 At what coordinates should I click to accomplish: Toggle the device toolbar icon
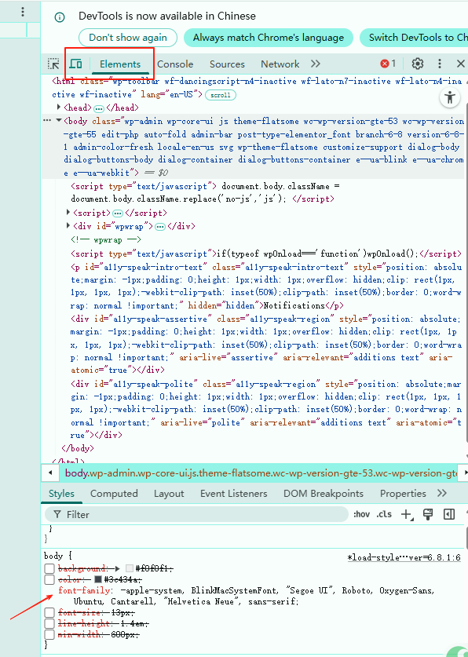point(76,64)
